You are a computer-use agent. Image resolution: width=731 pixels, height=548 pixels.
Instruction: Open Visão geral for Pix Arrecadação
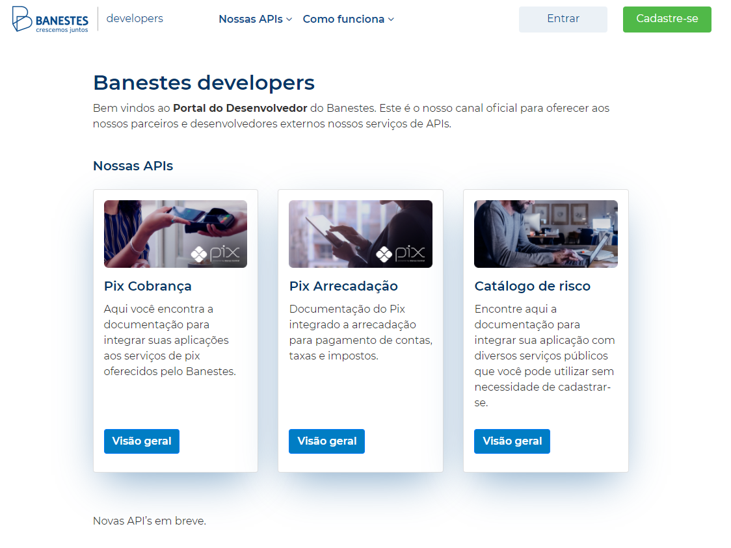[326, 441]
